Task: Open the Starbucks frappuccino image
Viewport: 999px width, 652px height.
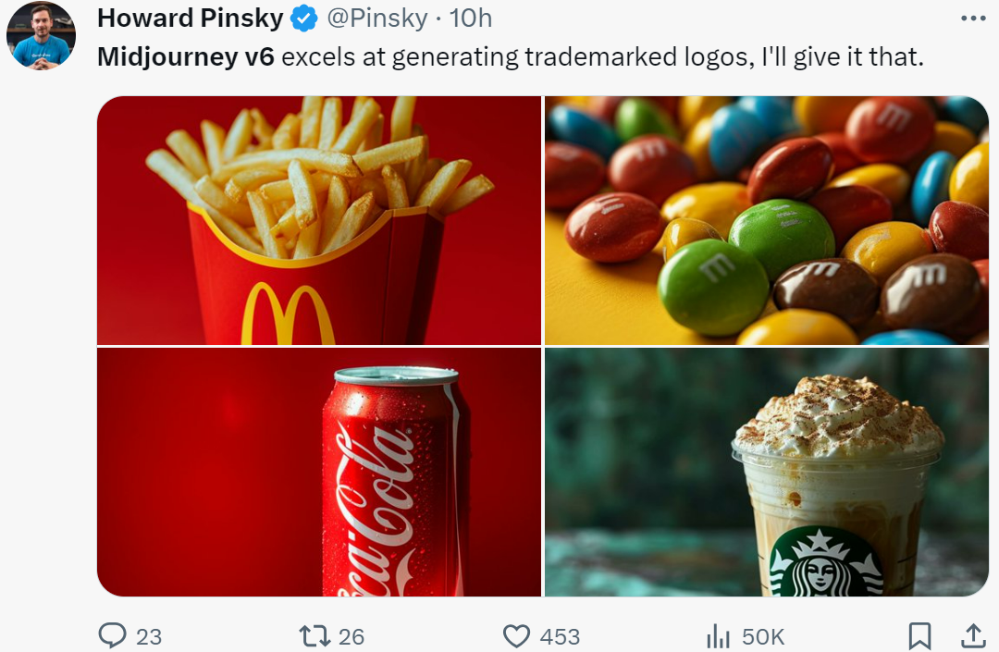Action: tap(767, 472)
